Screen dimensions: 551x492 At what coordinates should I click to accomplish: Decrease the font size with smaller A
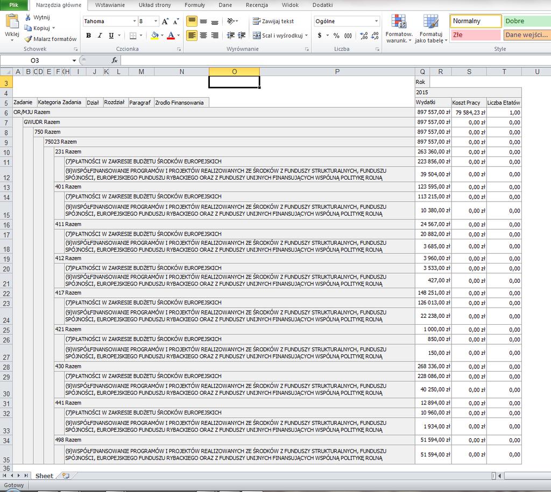pos(176,22)
